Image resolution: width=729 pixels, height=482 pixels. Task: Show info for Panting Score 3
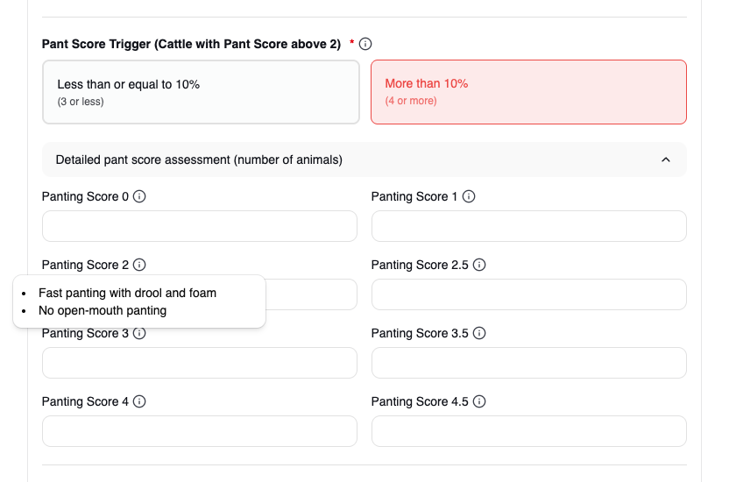coord(139,333)
